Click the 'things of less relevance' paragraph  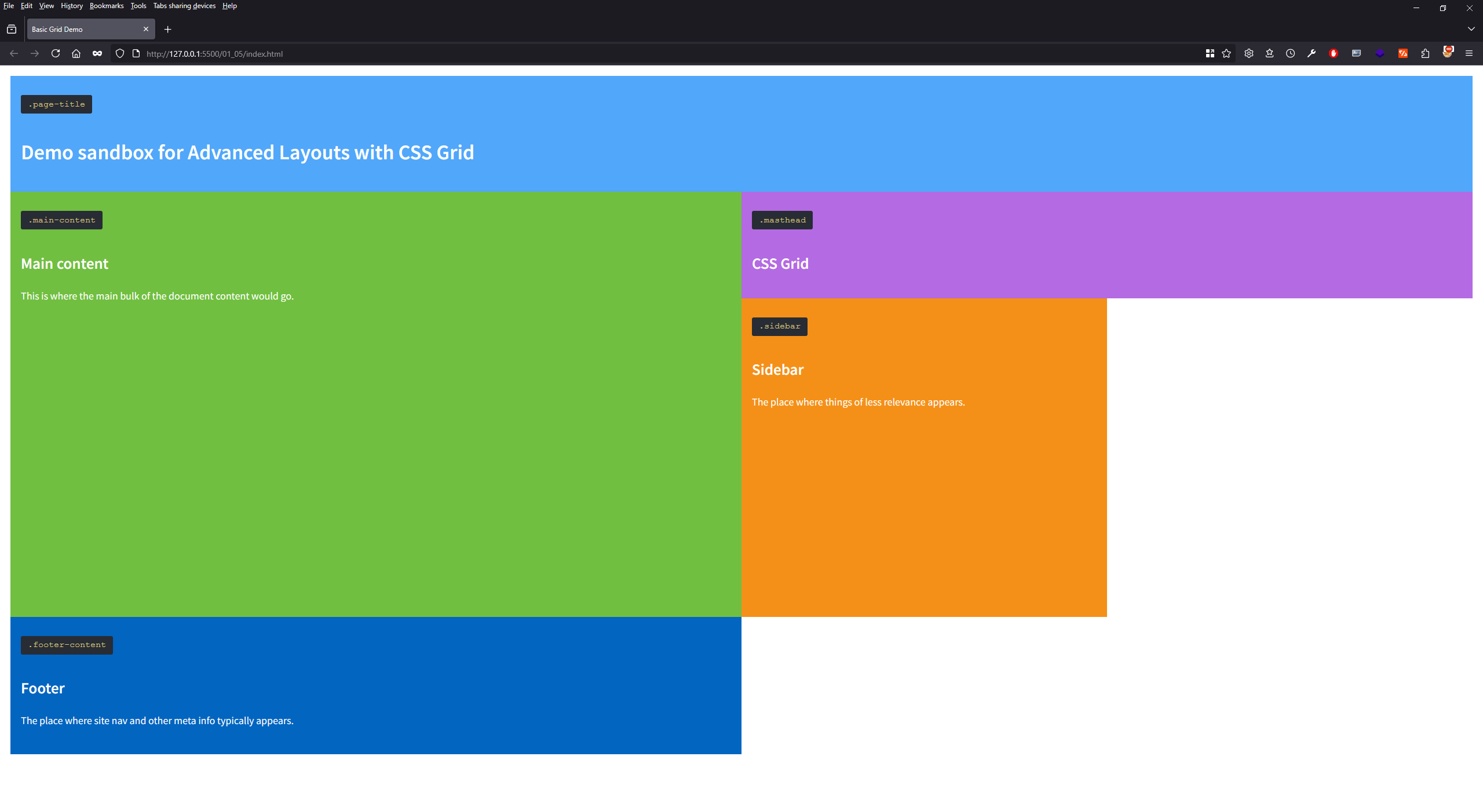tap(858, 402)
